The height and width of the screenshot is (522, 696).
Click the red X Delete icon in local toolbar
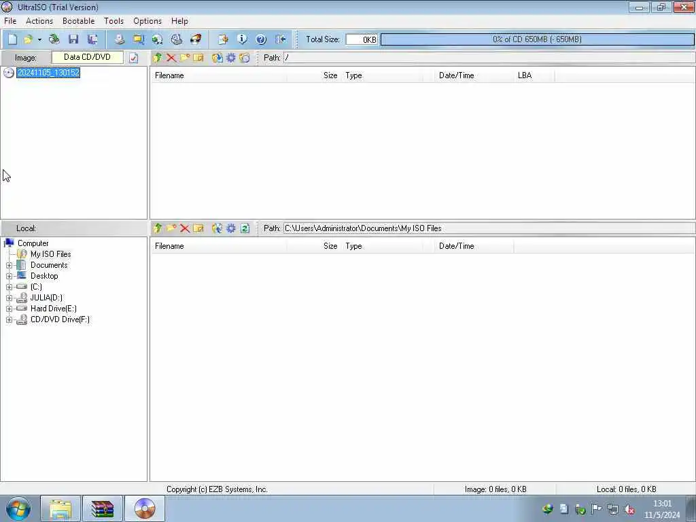(x=185, y=228)
